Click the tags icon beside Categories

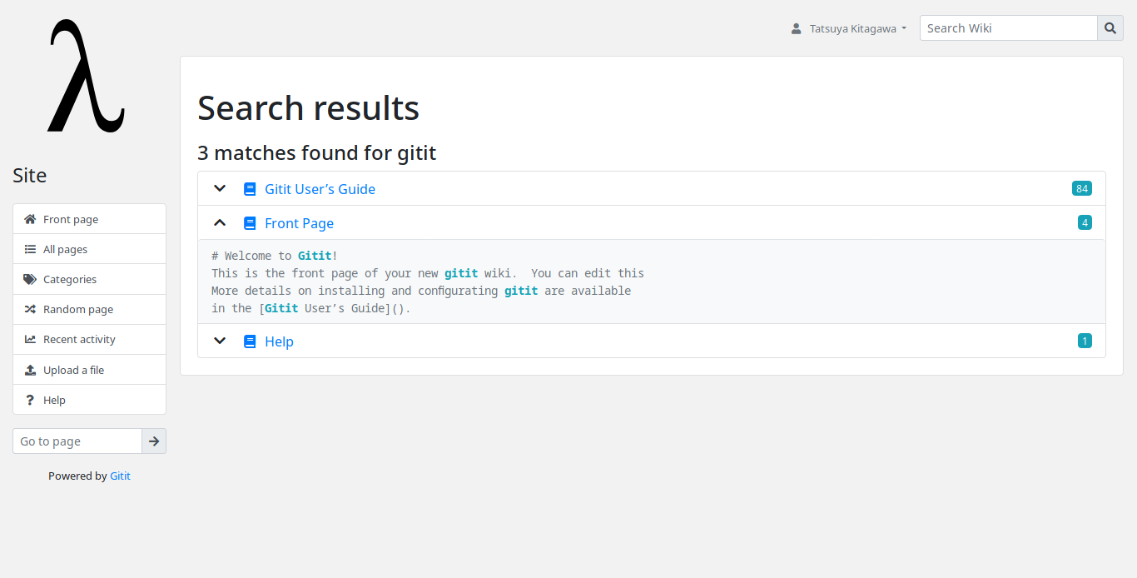[x=30, y=279]
